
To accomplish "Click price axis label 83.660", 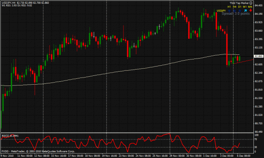I will tap(259, 31).
